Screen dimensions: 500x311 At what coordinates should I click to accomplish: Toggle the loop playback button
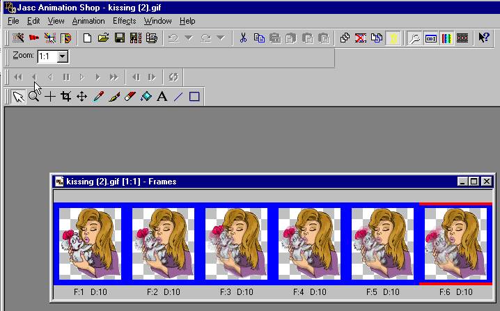tap(173, 77)
